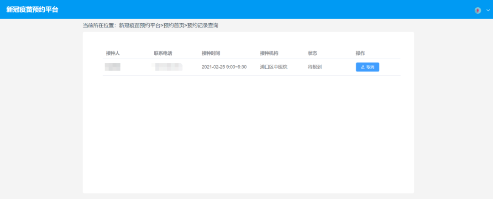Click the blurred recipient name cell
This screenshot has height=199, width=493.
pos(112,67)
